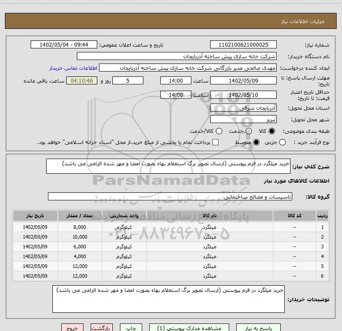The width and height of the screenshot is (342, 331).
Task: Click the شرح کلی نیاز description box
Action: [168, 166]
